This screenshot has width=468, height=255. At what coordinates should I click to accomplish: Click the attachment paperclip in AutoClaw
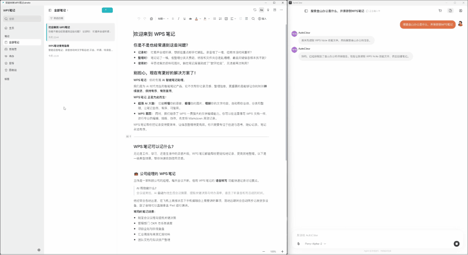(x=299, y=244)
